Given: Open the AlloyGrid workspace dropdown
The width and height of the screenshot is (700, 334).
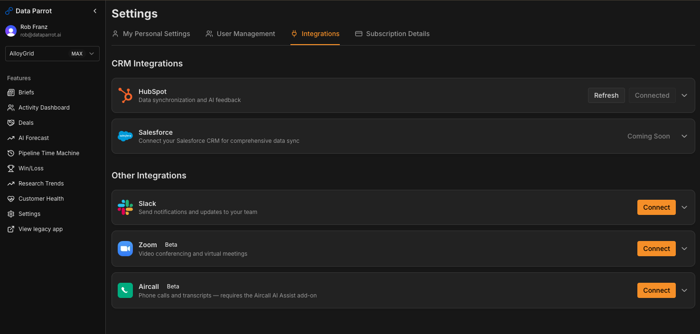Looking at the screenshot, I should click(x=52, y=54).
